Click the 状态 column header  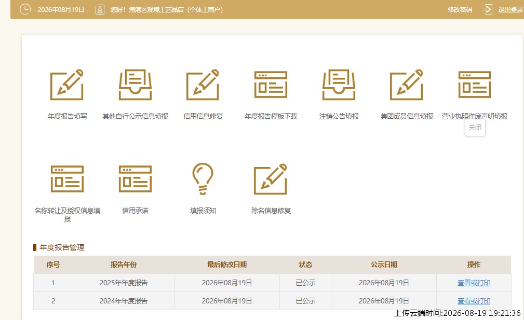(305, 265)
